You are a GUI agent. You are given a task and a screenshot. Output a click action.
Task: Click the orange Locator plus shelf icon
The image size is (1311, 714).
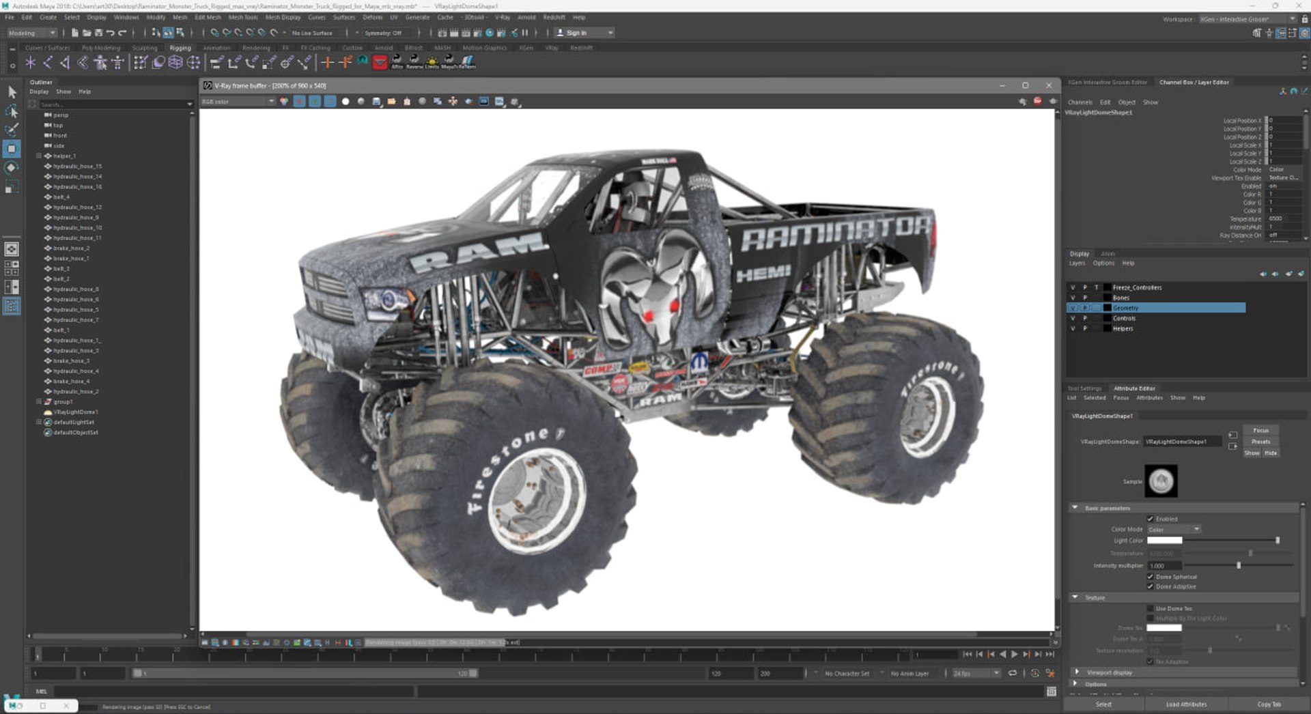[327, 63]
